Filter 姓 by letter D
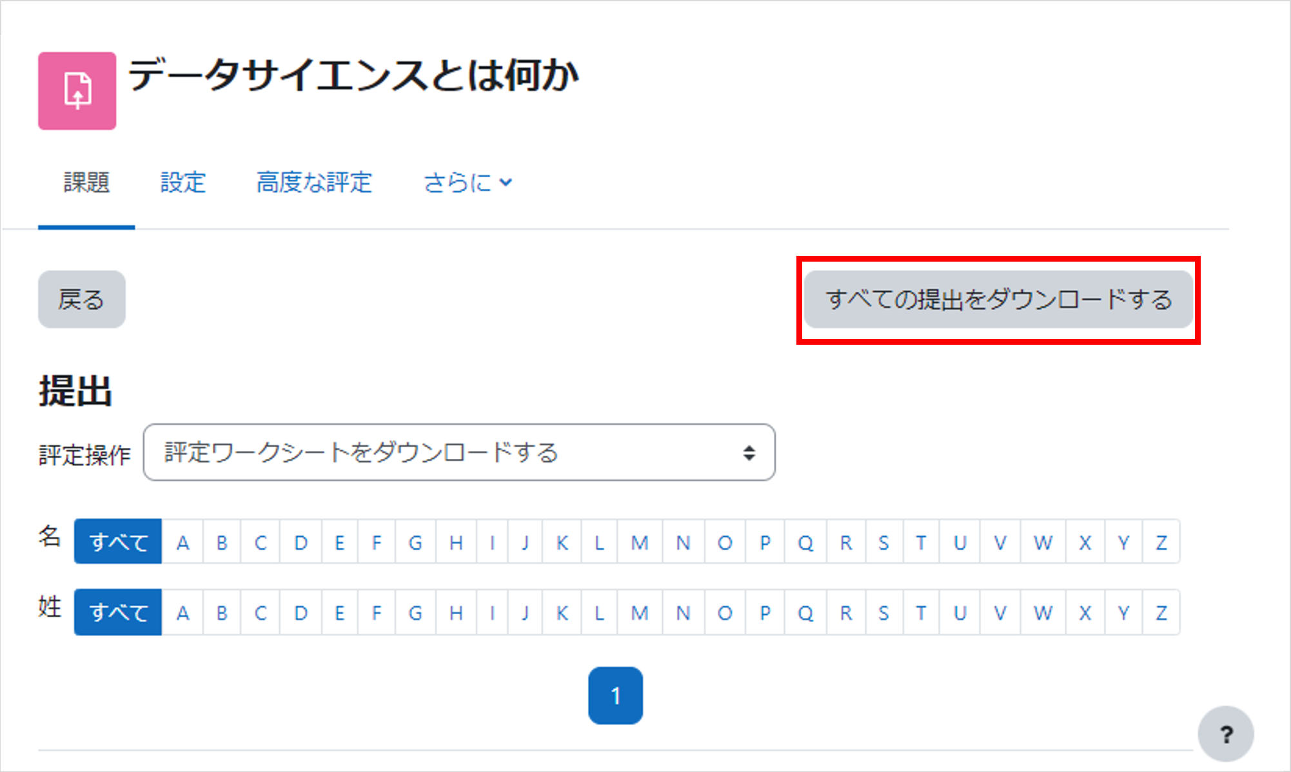The image size is (1291, 772). (301, 612)
